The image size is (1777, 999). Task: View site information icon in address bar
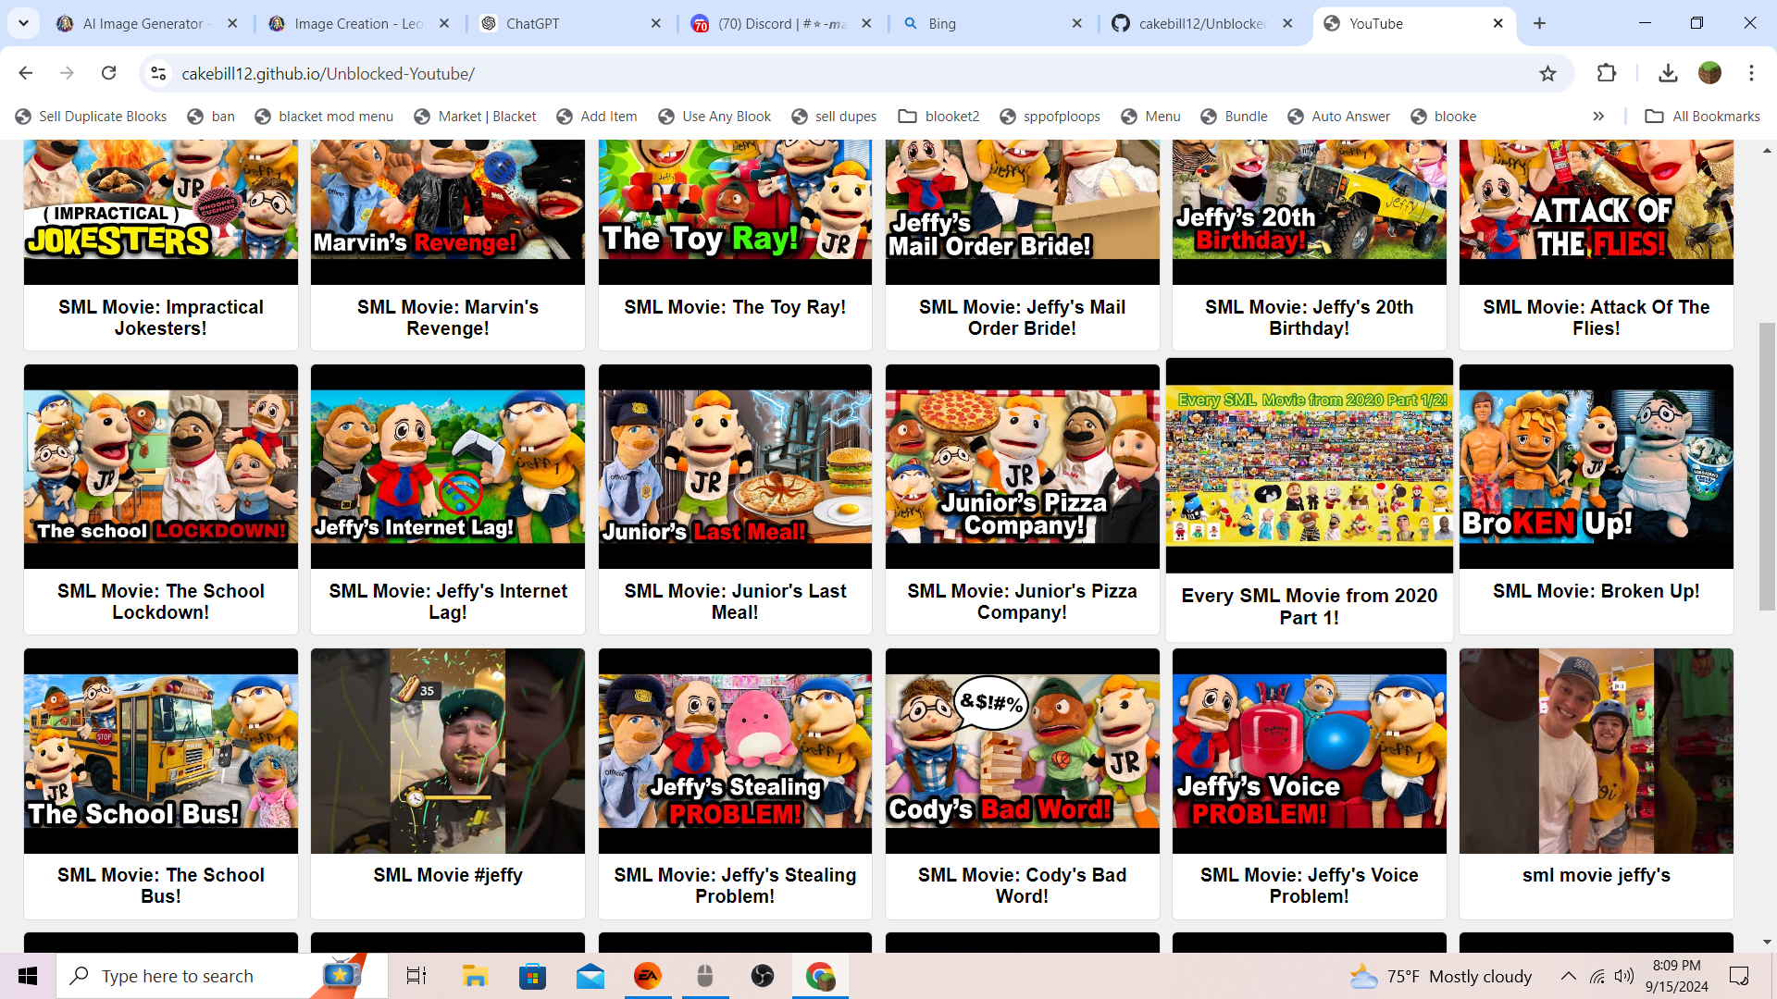point(158,73)
